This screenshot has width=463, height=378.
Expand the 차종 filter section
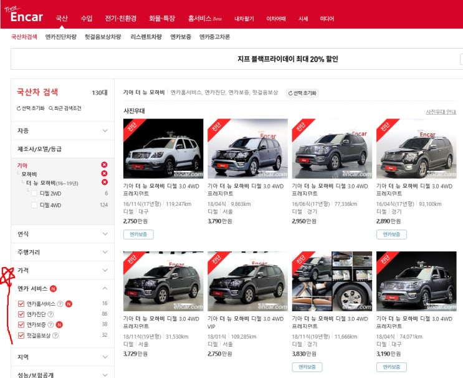click(62, 130)
